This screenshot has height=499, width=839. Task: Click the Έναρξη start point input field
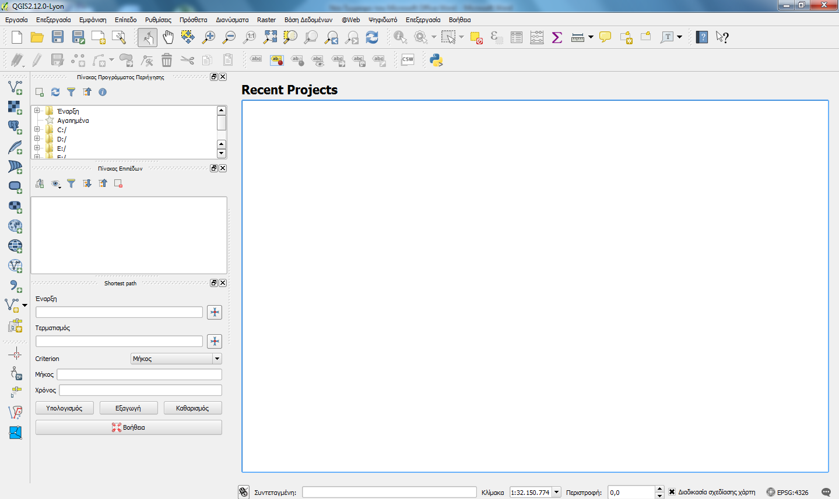(x=119, y=312)
